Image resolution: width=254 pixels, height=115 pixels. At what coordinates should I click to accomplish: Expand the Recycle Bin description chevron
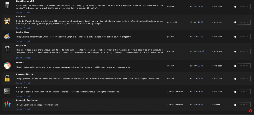coord(17,55)
